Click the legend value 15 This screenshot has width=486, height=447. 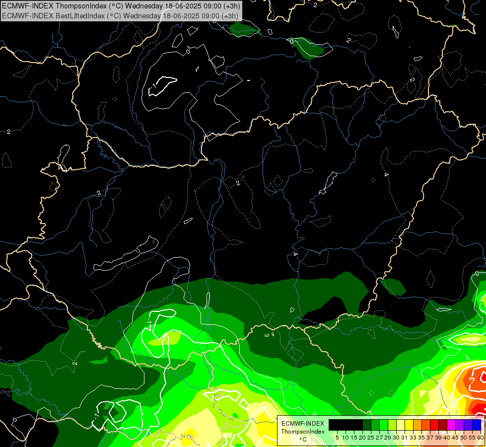point(354,438)
